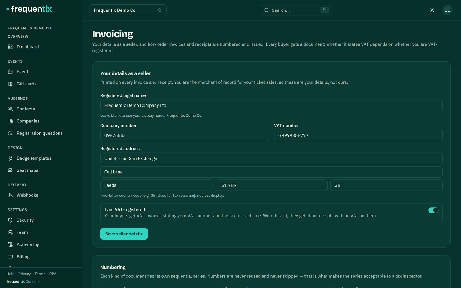
Task: Open Security settings
Action: (41, 220)
